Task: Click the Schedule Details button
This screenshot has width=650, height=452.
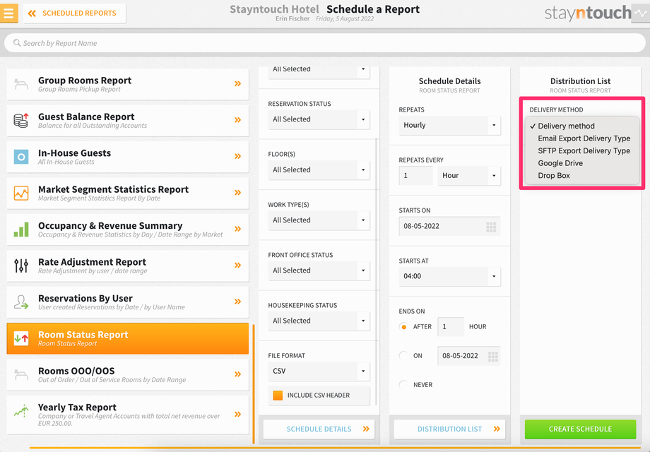Action: 319,429
